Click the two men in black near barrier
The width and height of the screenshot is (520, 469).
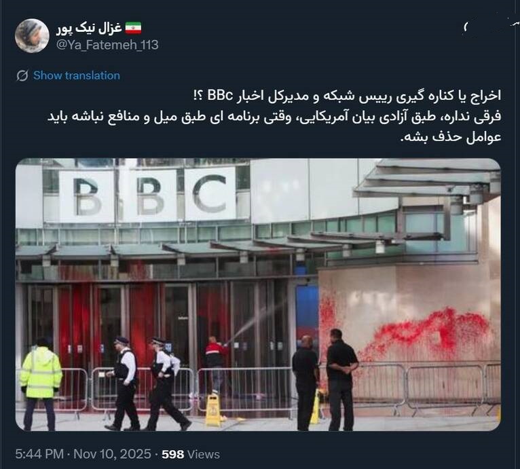tap(325, 381)
